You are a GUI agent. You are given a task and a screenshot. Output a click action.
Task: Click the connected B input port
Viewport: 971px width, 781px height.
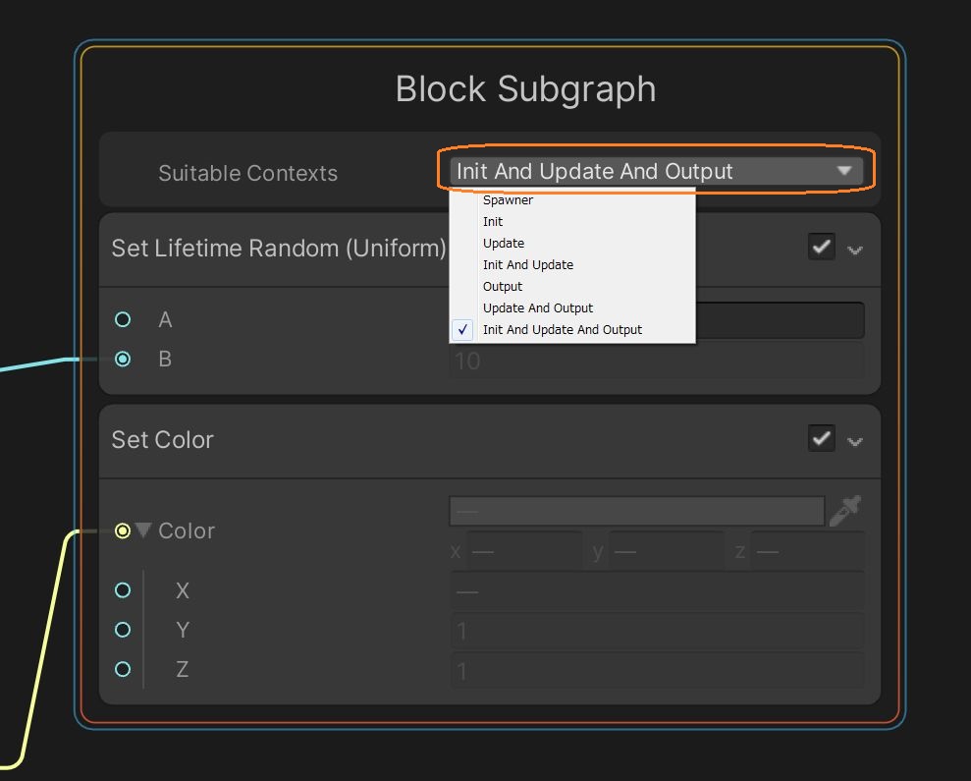pyautogui.click(x=123, y=359)
